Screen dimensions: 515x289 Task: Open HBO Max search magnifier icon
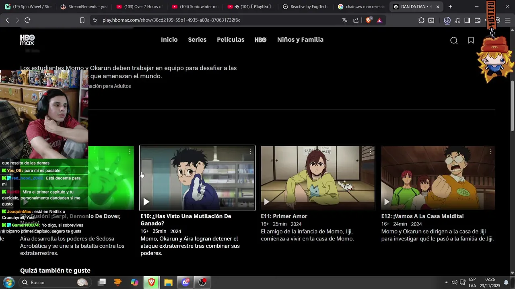tap(454, 40)
